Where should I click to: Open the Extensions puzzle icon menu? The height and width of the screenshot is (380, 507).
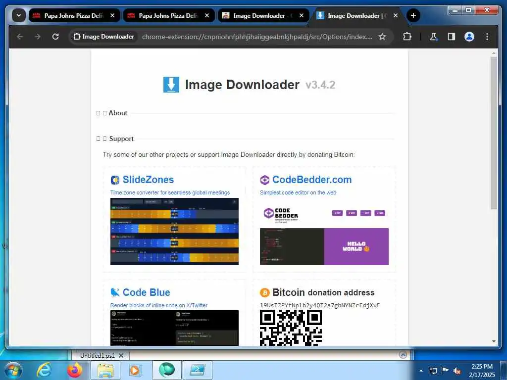tap(407, 37)
